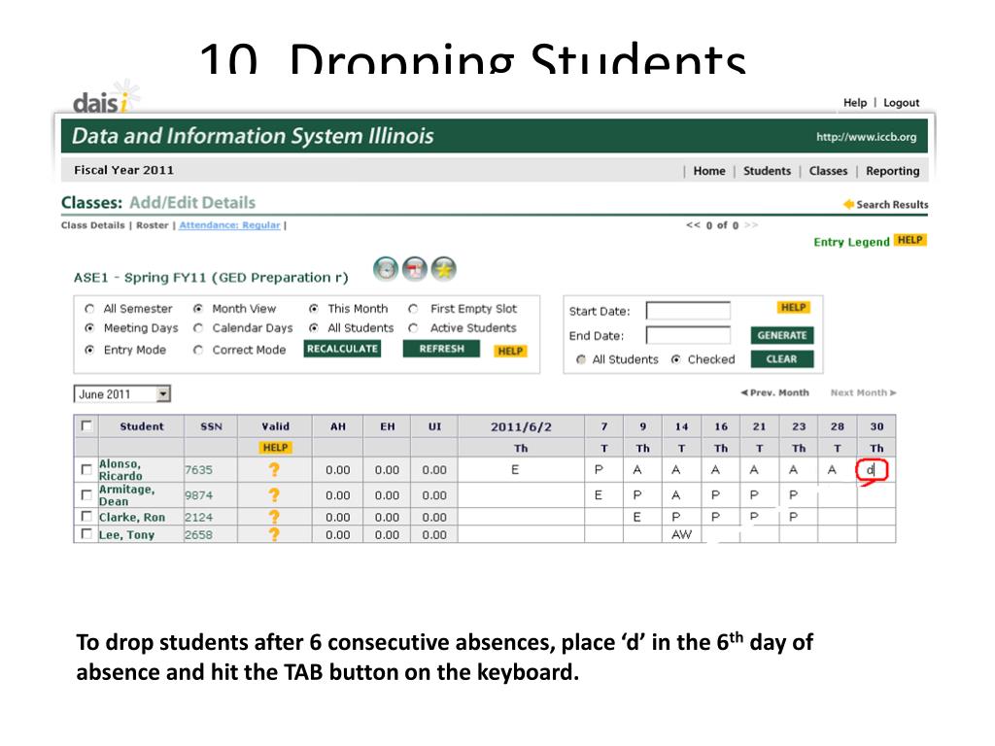Click the RECALCULATE button
This screenshot has height=746, width=995.
[342, 349]
